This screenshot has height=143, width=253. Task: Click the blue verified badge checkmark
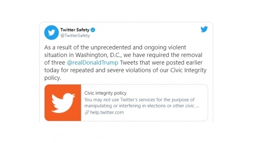click(x=93, y=30)
